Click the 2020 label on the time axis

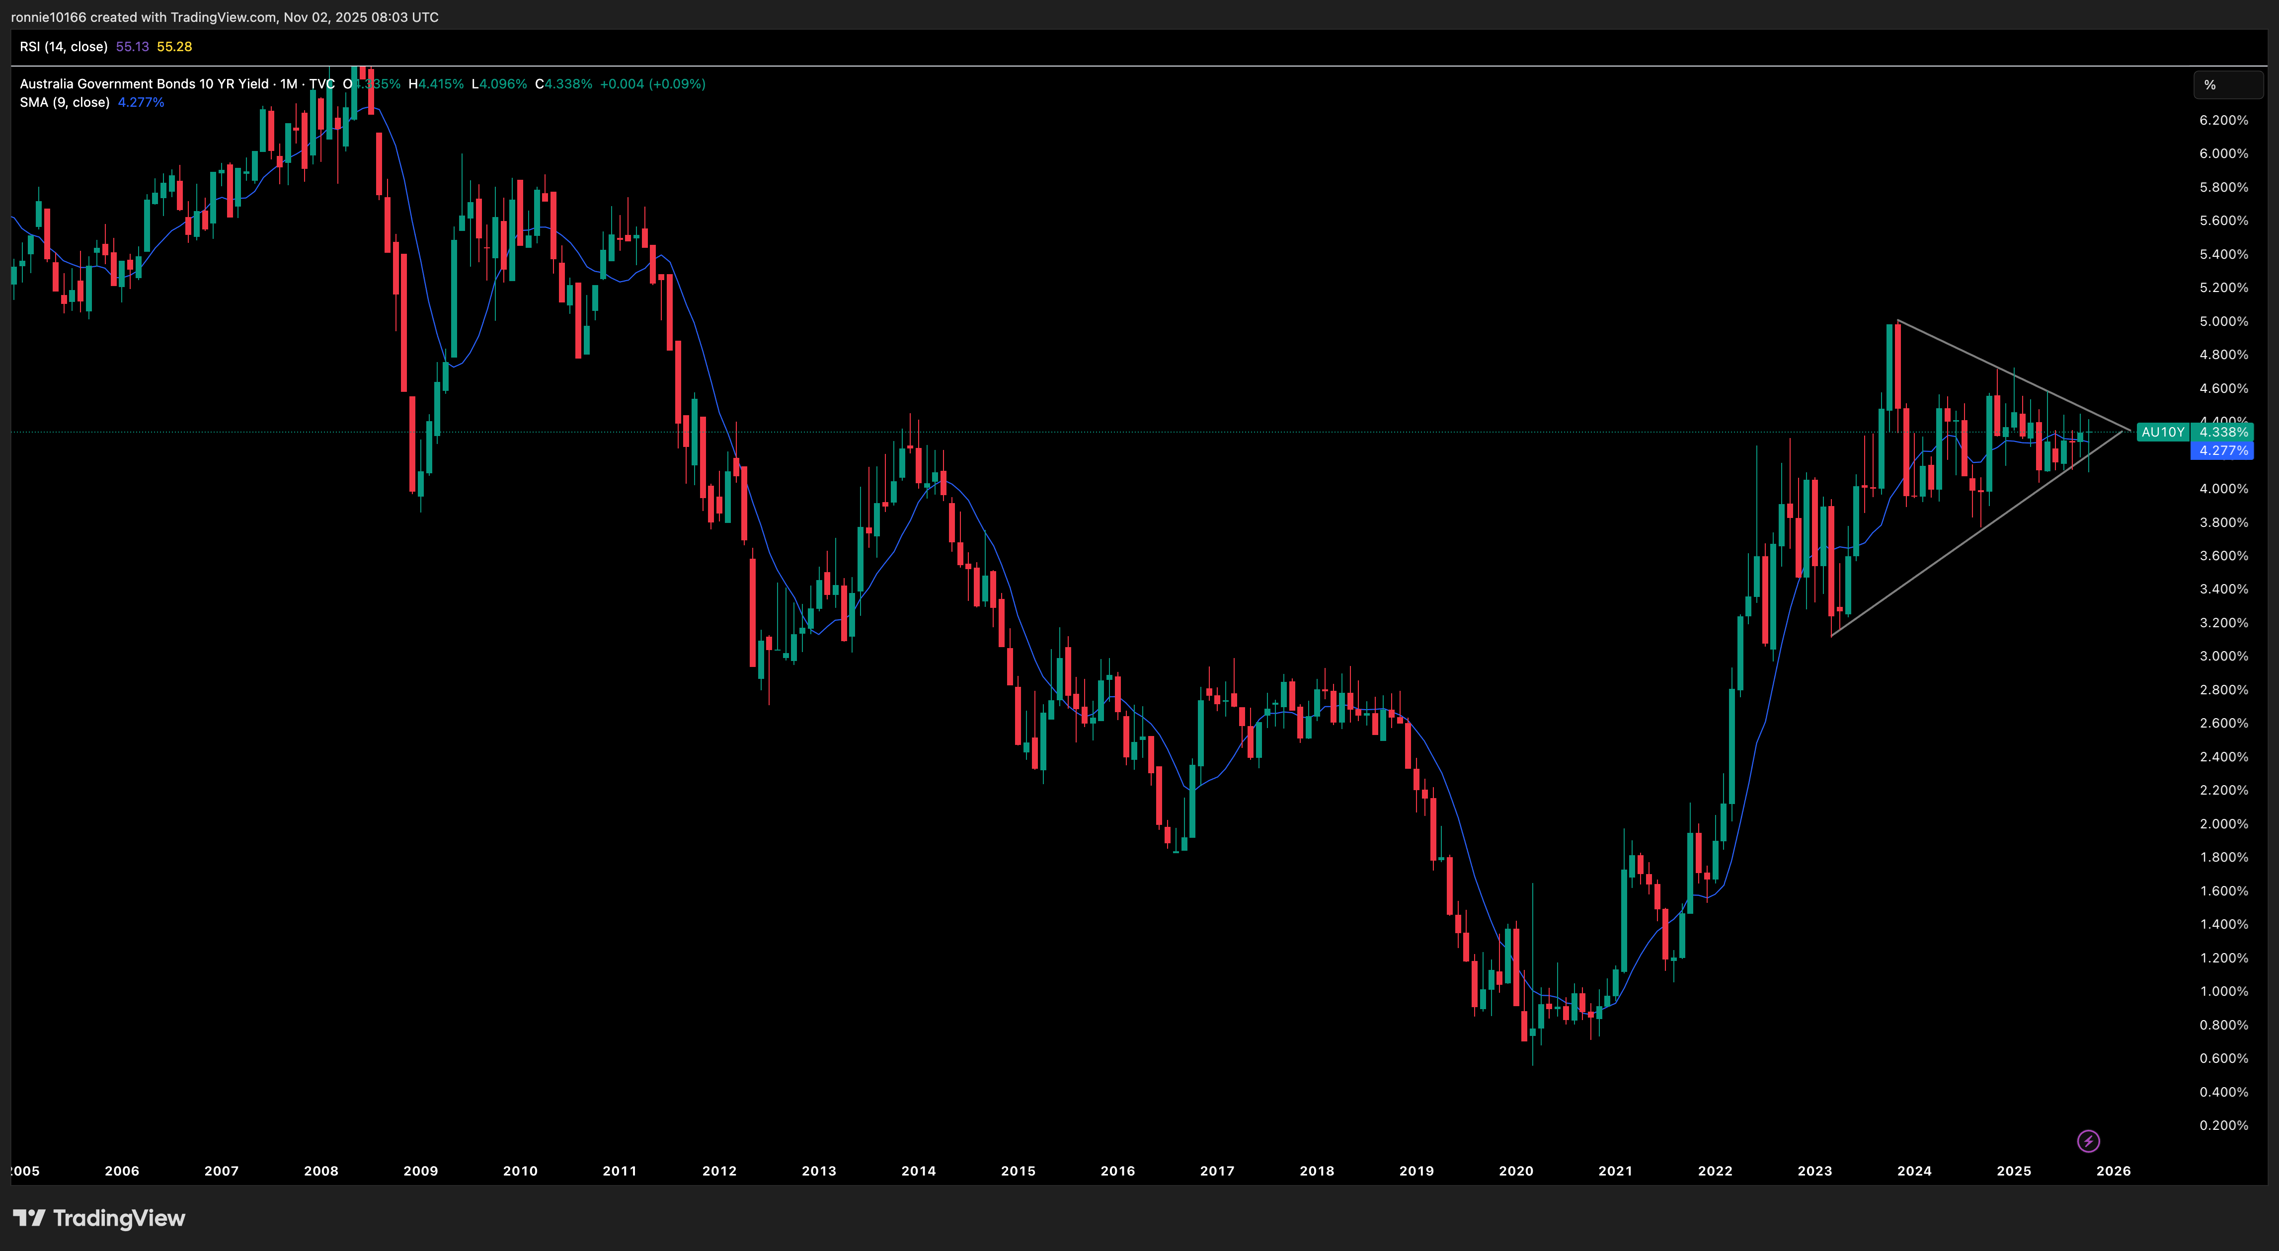[x=1516, y=1171]
